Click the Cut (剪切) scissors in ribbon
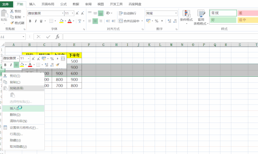Screen dimensions: 258x154 click(12, 11)
